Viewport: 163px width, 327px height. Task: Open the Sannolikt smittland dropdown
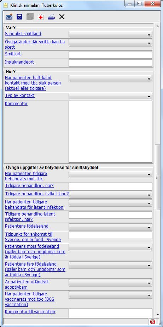pyautogui.click(x=110, y=35)
